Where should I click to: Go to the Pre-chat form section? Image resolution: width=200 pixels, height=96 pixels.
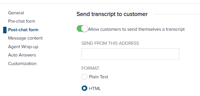click(x=22, y=21)
